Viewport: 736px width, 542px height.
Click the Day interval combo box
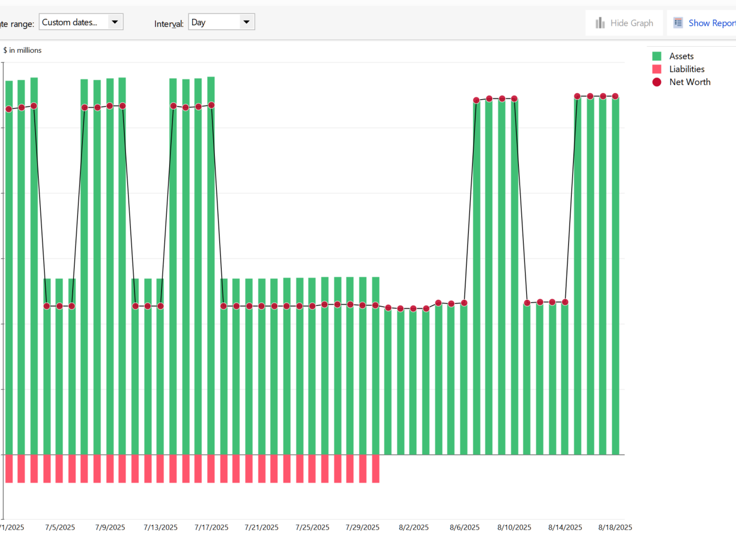(x=221, y=22)
